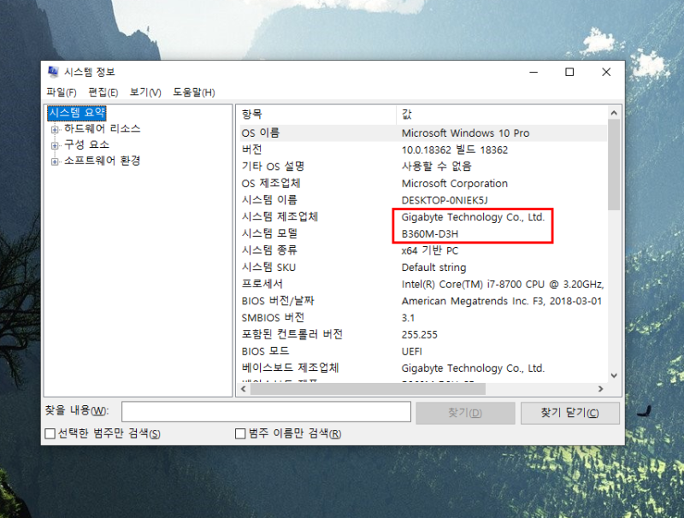Click the DESKTOP-0NIEK5J value

[445, 200]
